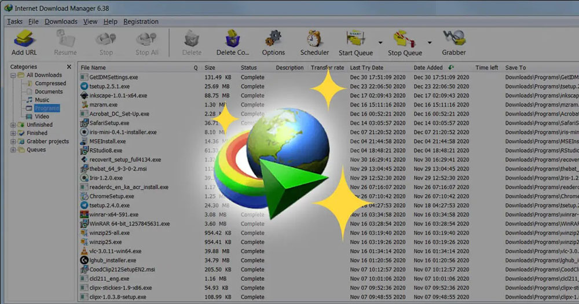
Task: Select GetIDMSettings.exe file row
Action: click(x=329, y=77)
